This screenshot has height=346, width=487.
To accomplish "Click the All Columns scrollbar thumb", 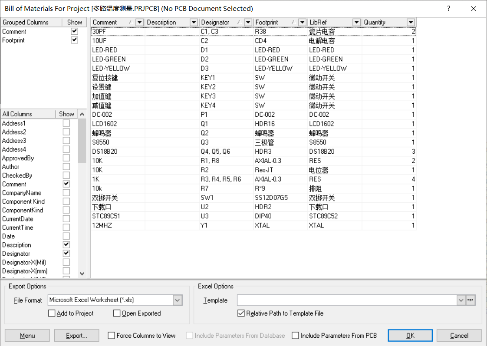I will click(82, 141).
